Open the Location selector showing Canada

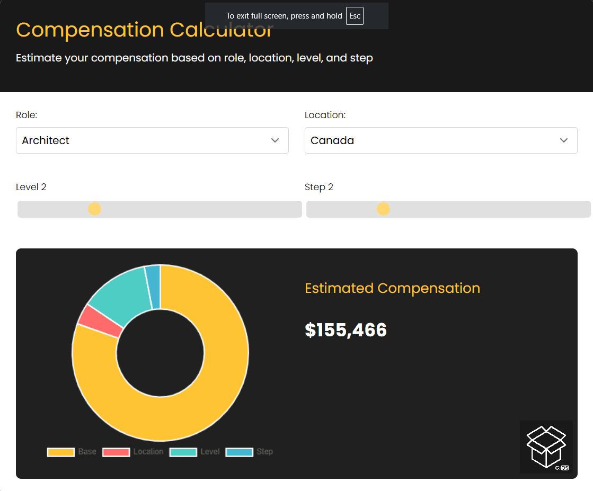click(x=441, y=140)
